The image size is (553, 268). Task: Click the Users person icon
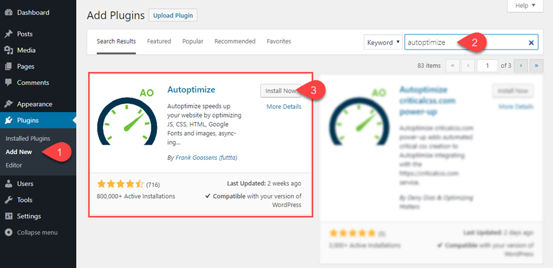pos(9,184)
